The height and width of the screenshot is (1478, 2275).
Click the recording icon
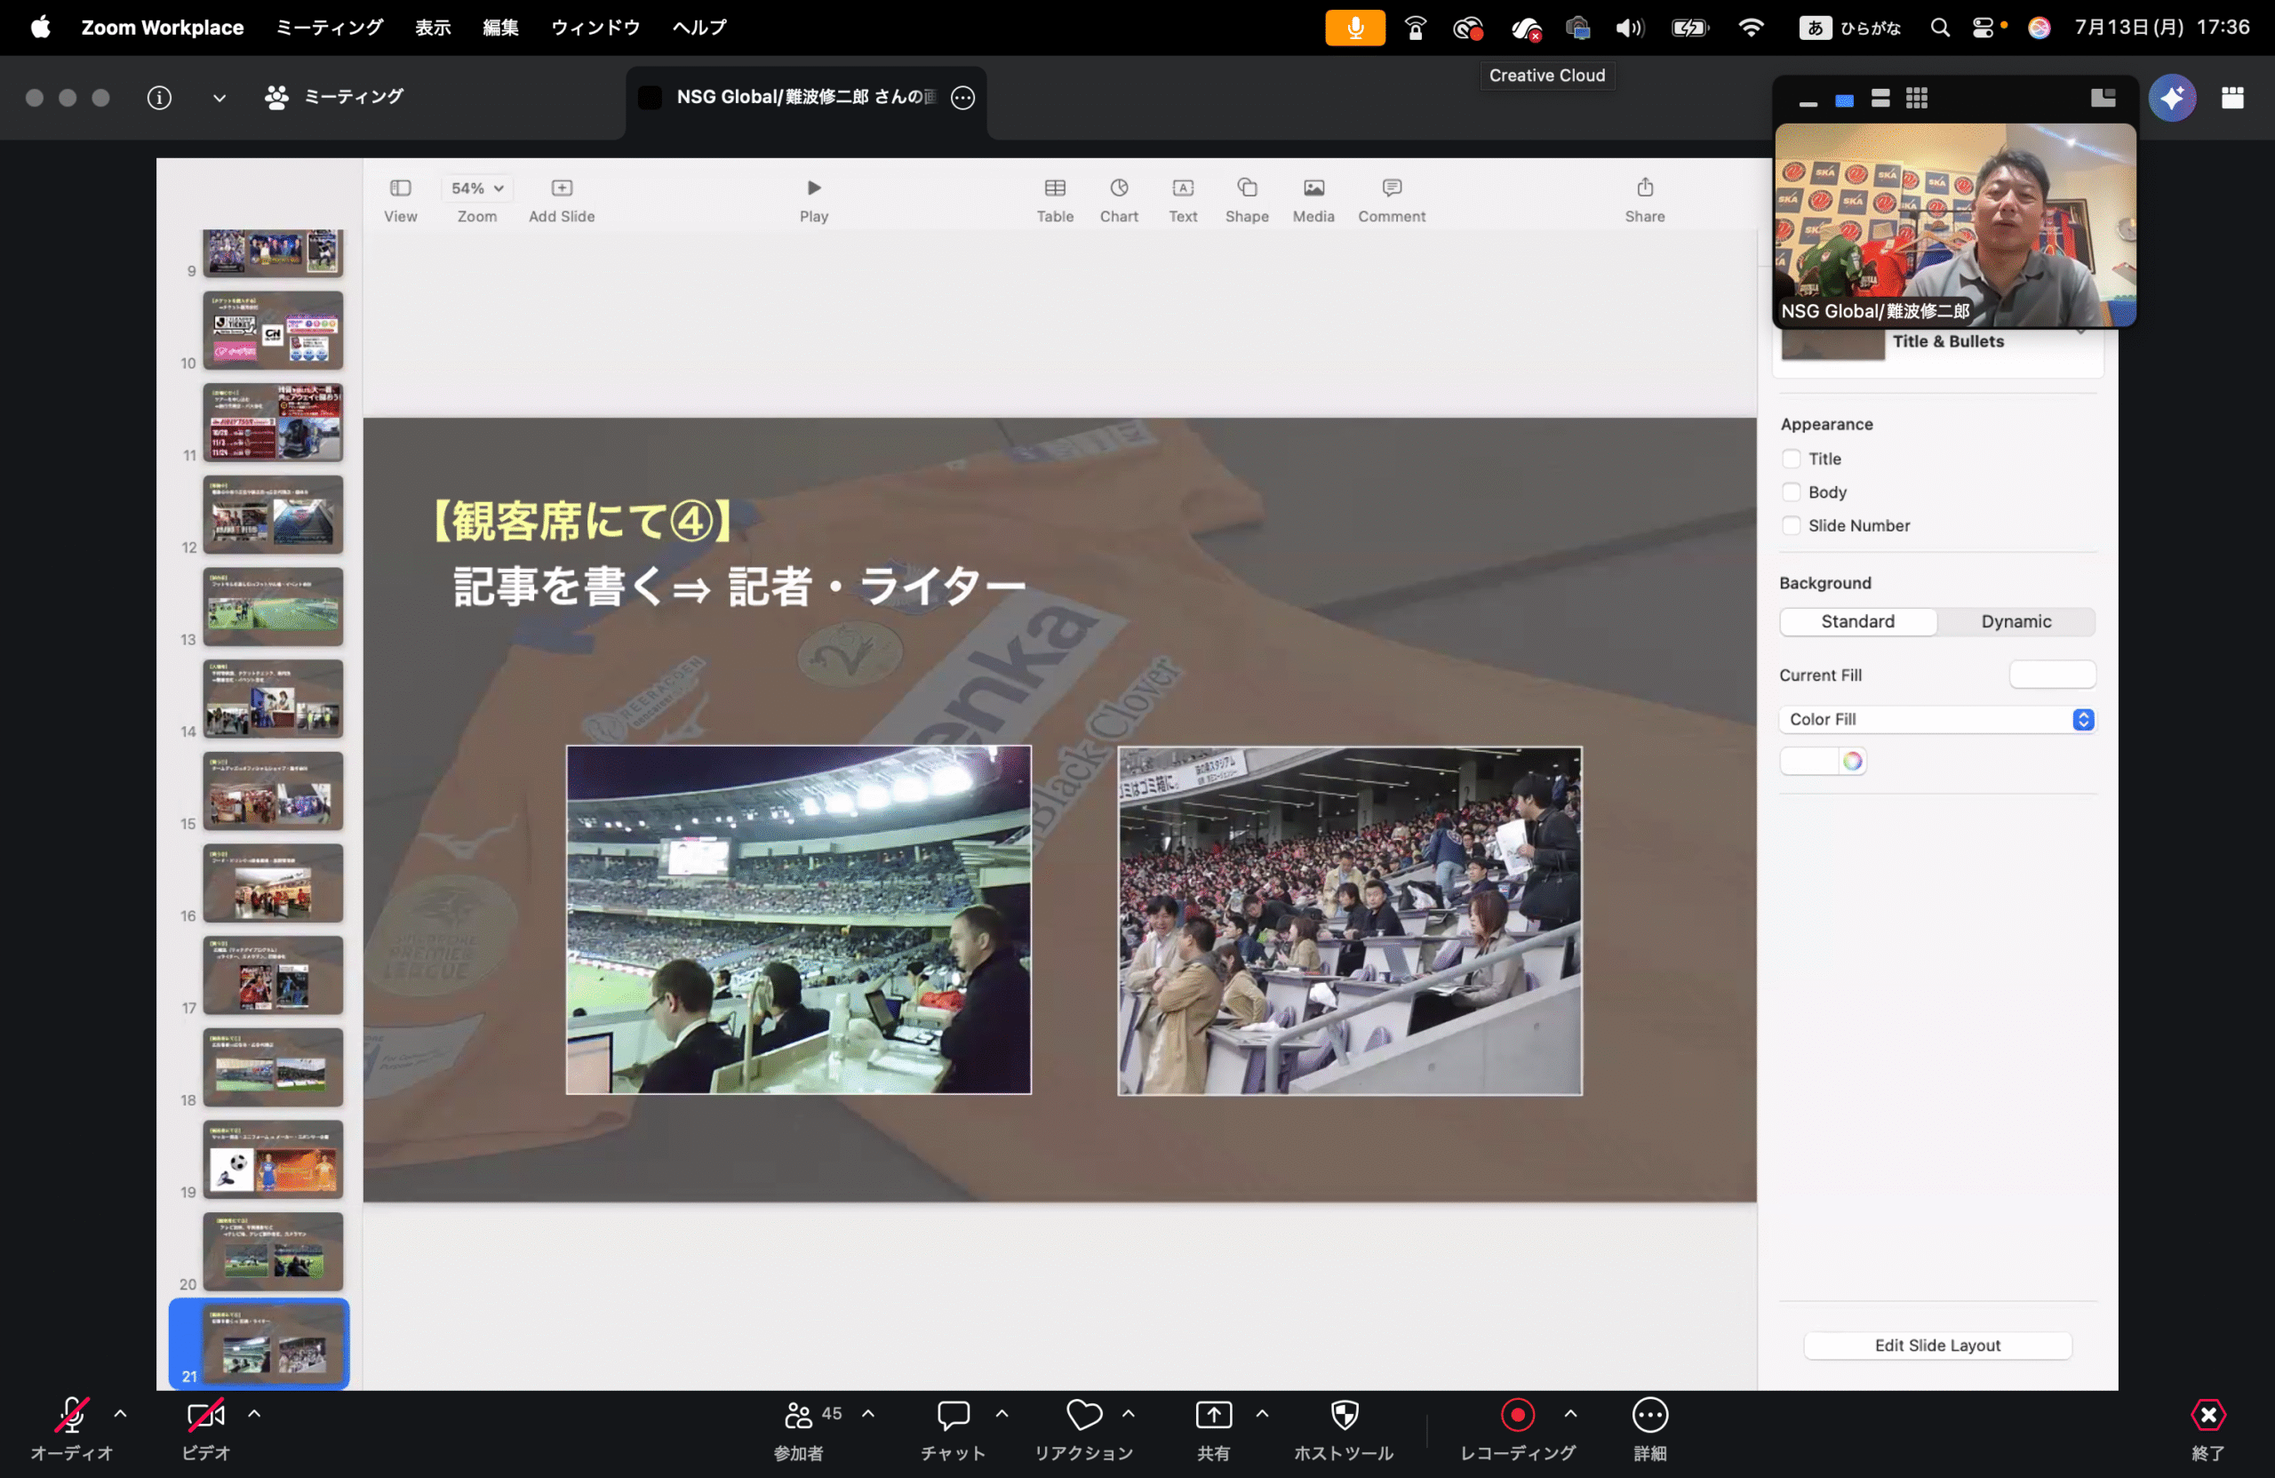[1517, 1414]
